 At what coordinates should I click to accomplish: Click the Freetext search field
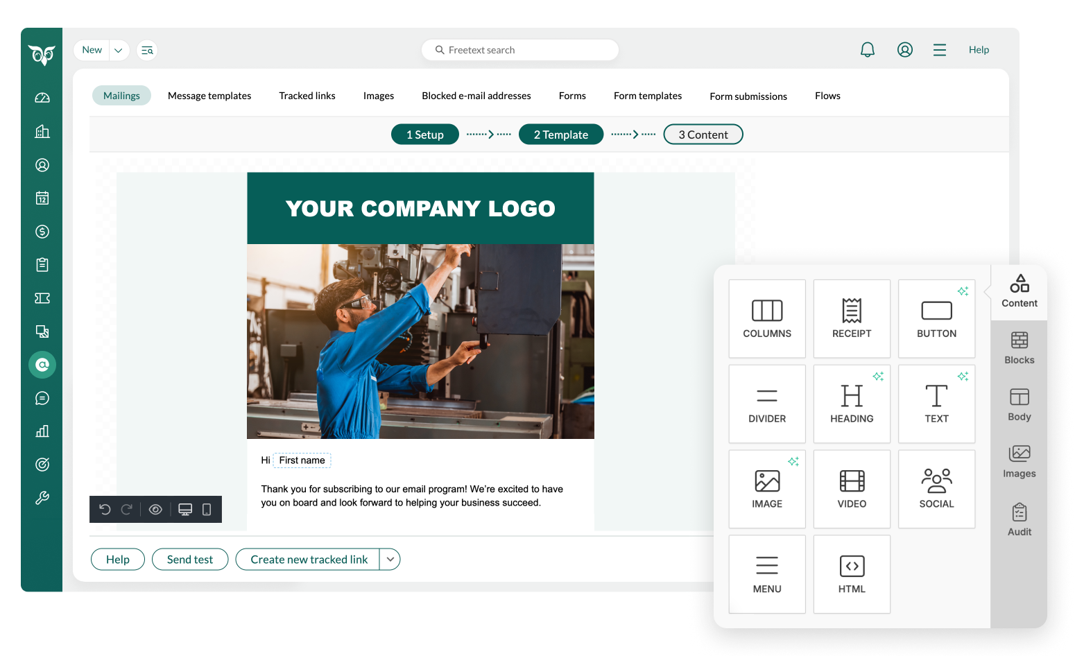(520, 50)
